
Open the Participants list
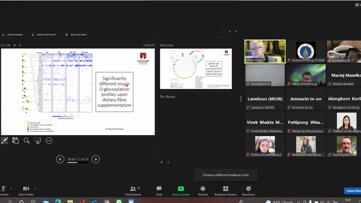[x=133, y=191]
